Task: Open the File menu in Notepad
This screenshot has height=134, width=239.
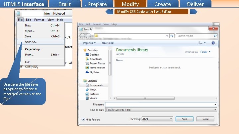Action: click(20, 20)
